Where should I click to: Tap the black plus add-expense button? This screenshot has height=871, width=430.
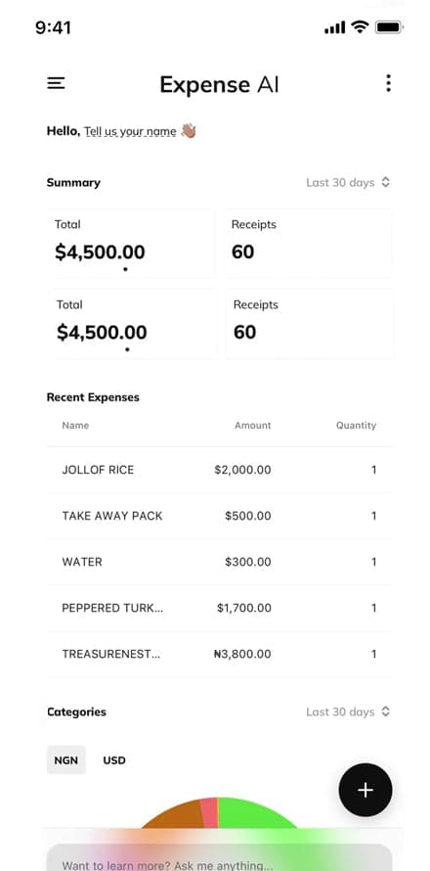point(365,790)
